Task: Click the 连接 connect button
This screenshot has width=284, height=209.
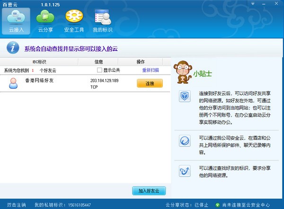Action: pyautogui.click(x=150, y=83)
